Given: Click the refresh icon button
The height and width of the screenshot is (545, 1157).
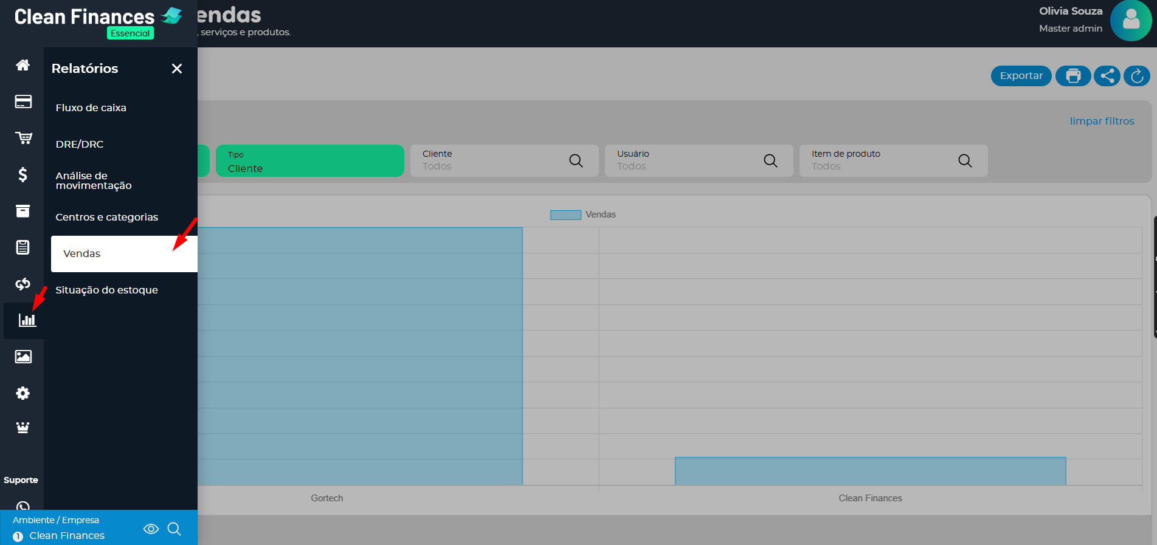Looking at the screenshot, I should [x=1137, y=76].
